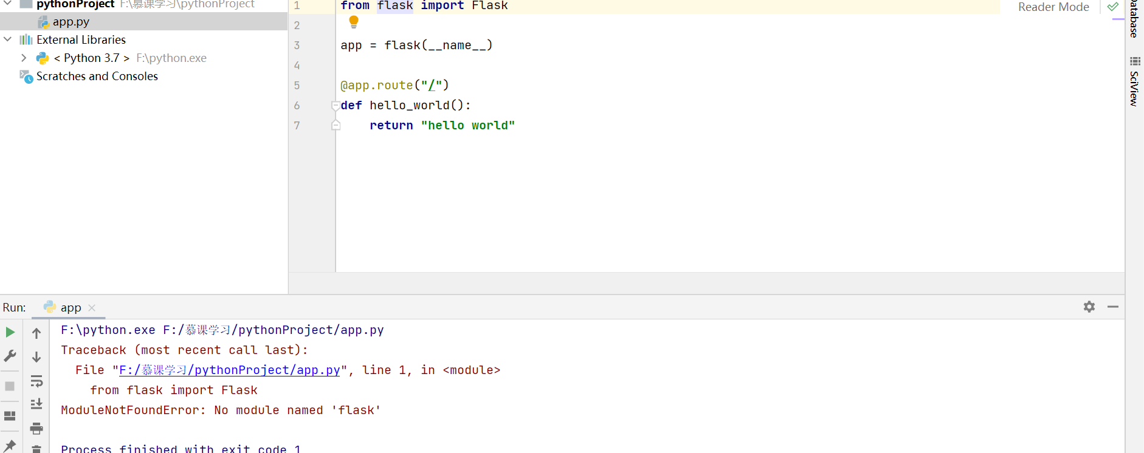Click 'from flask import Flask' in the console
Viewport: 1144px width, 453px height.
174,390
